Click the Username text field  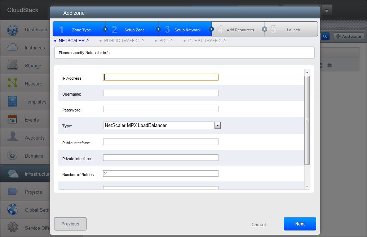[x=161, y=93]
